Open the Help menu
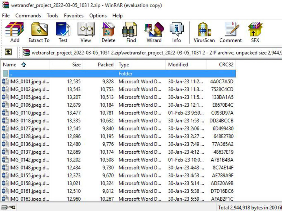The height and width of the screenshot is (211, 282). (x=117, y=15)
